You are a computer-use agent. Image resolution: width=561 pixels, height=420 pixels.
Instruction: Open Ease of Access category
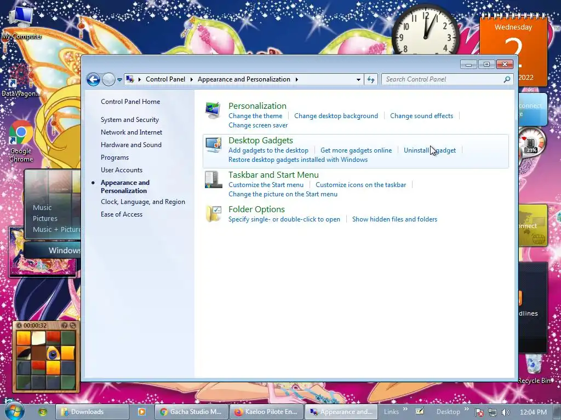121,214
